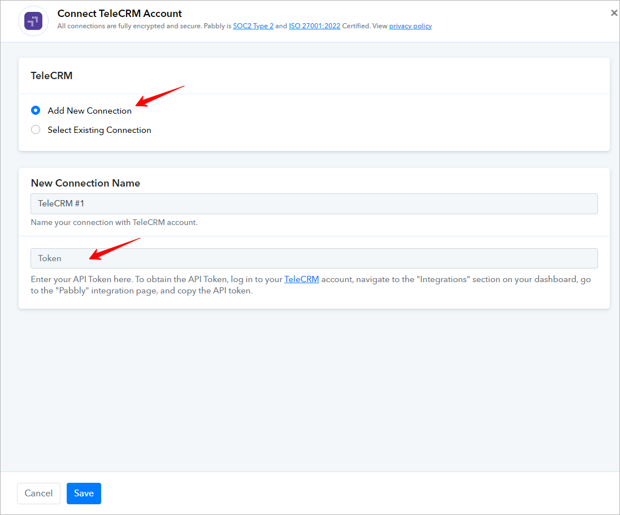620x515 pixels.
Task: Select the Add New Connection radio button
Action: (x=36, y=110)
